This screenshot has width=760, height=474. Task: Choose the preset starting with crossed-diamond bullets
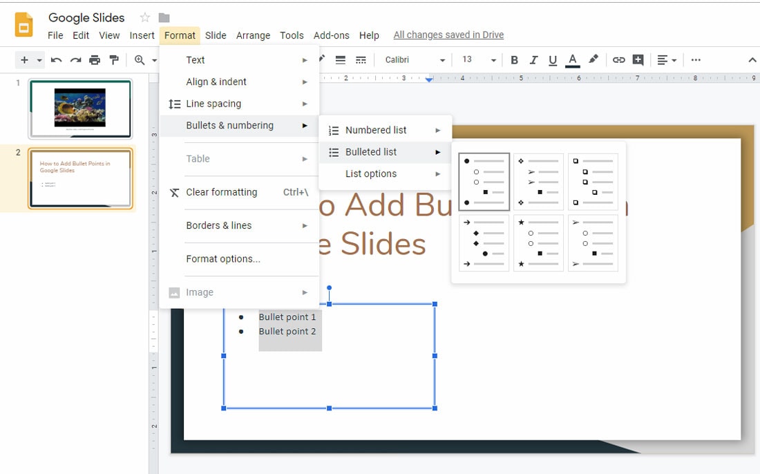point(538,182)
